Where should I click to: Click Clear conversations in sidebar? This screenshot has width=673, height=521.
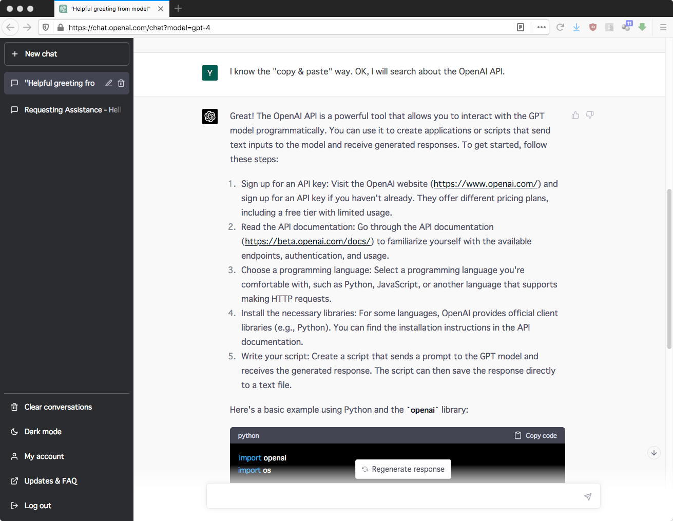[x=67, y=407]
